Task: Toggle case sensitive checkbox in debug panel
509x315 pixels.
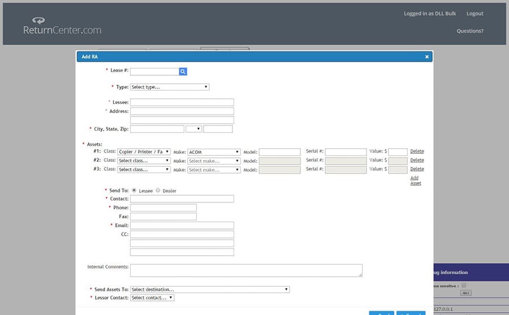Action: [x=464, y=285]
